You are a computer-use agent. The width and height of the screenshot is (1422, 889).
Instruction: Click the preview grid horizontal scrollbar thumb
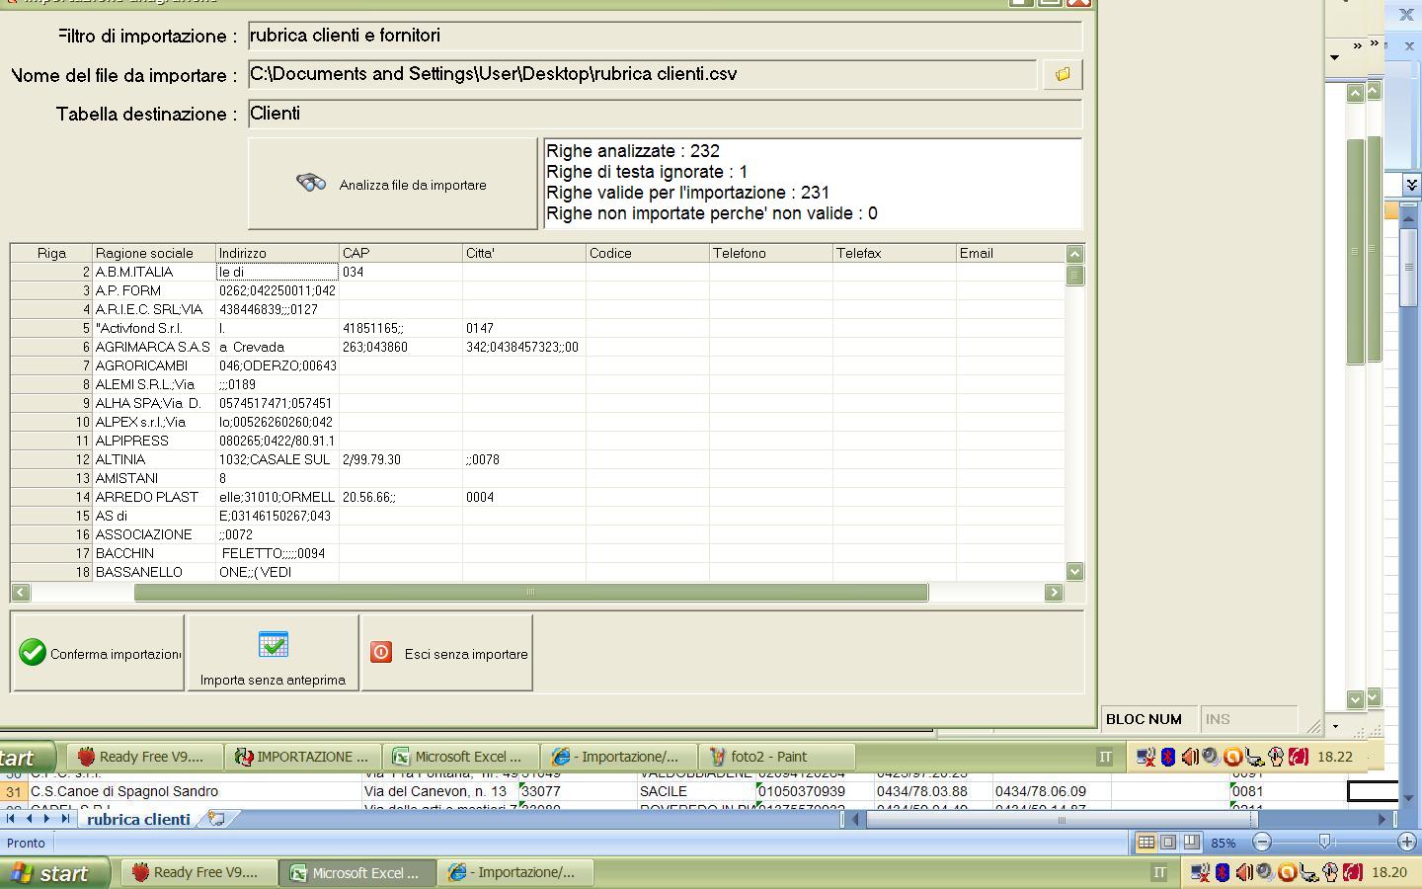[x=531, y=592]
